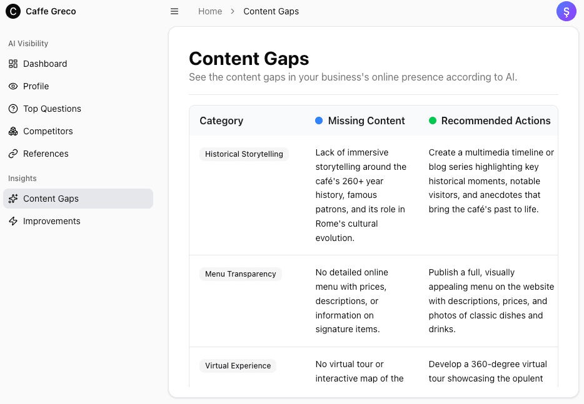
Task: Open the purple user avatar menu
Action: pos(566,11)
